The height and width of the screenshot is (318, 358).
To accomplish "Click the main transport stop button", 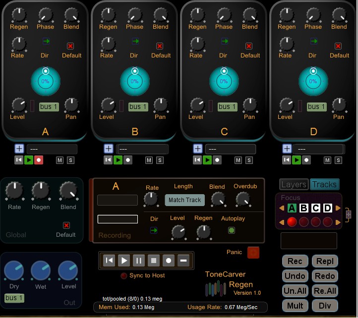I will click(154, 261).
